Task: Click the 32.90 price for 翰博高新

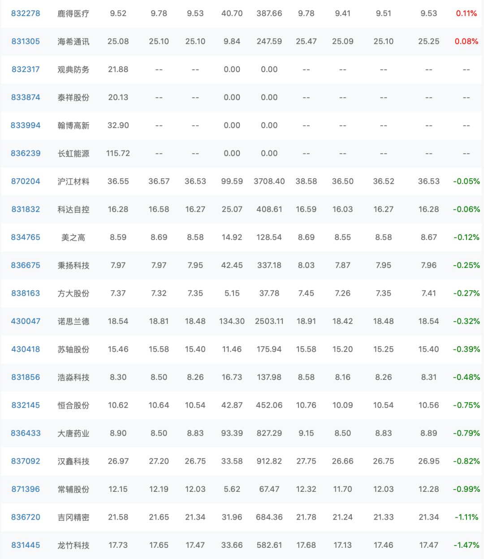Action: point(118,125)
